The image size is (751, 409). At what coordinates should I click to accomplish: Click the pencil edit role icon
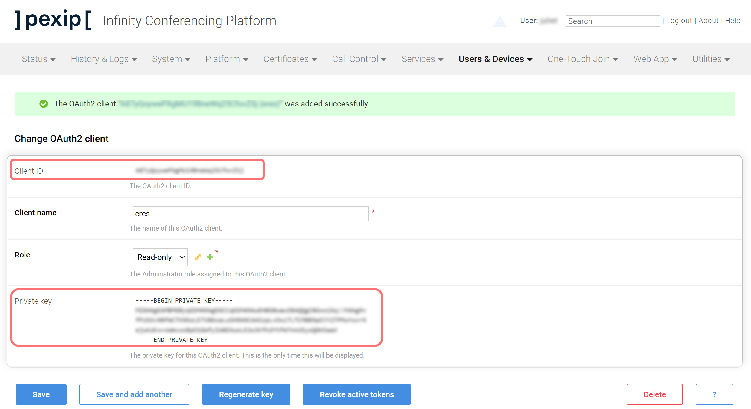[x=198, y=257]
